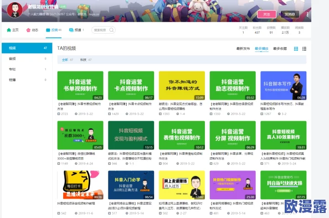The image size is (329, 218).
Task: Open 粉丝数 437 fans count
Action: pyautogui.click(x=257, y=30)
